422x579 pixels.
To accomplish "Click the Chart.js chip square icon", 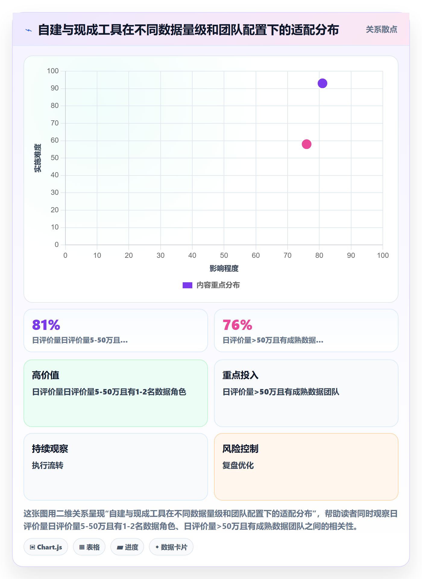I will tap(33, 547).
